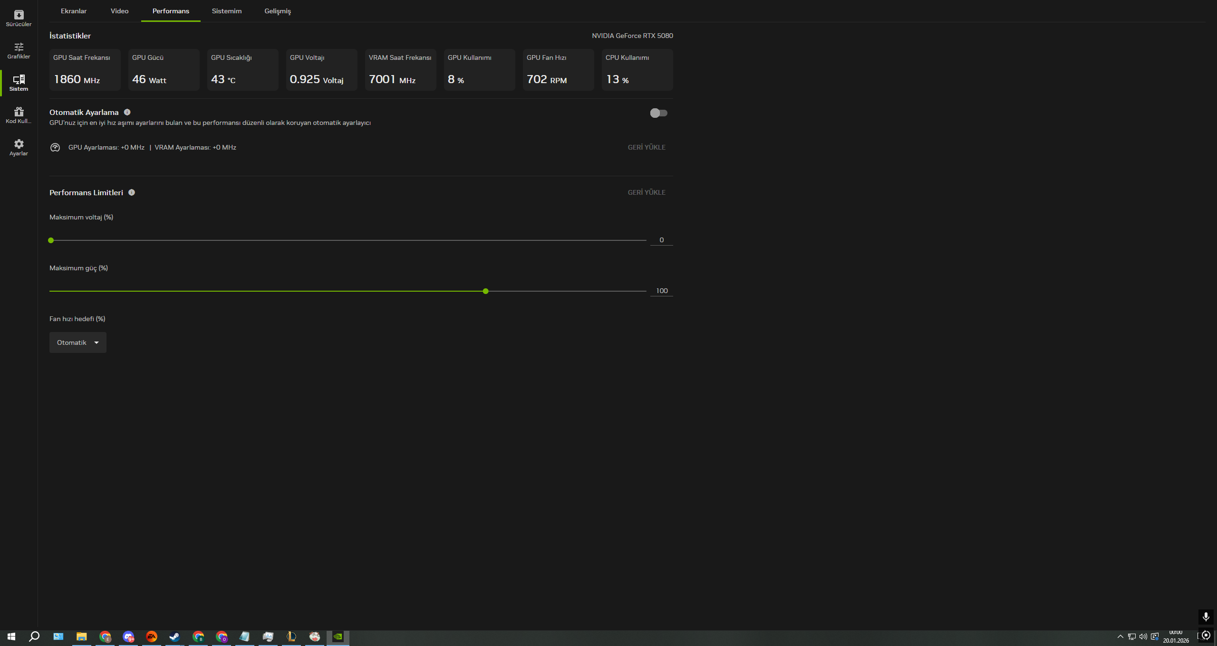Screen dimensions: 1217x646
Task: Click the VRAM Saat Frekansı 7001 MHz card
Action: click(401, 70)
